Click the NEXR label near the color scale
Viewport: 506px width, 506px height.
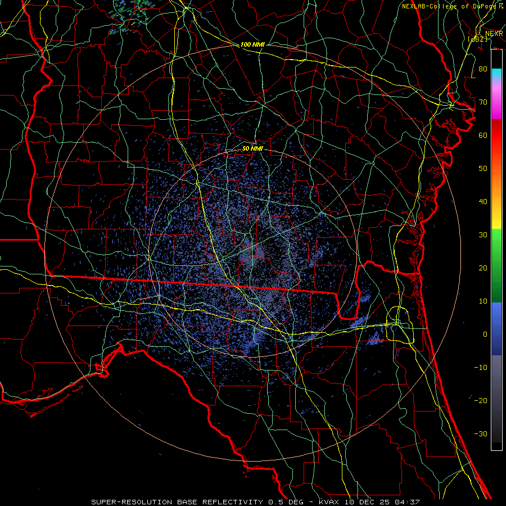(x=494, y=33)
